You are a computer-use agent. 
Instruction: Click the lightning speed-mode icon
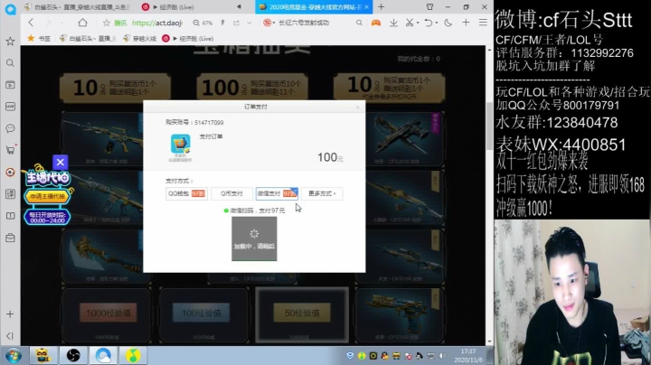click(x=222, y=23)
